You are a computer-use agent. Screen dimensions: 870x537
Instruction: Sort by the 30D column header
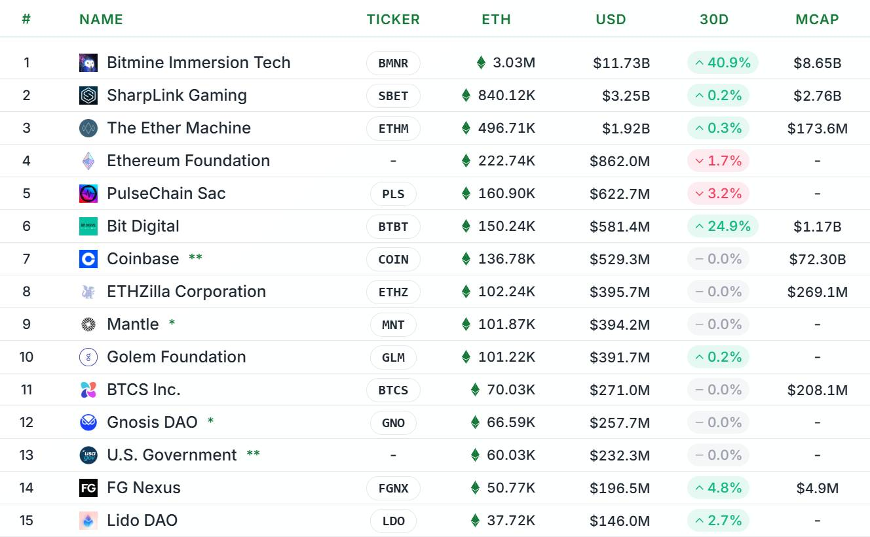714,20
